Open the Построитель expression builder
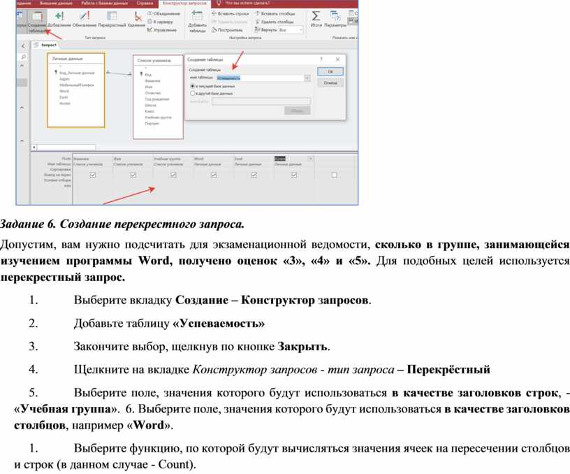The height and width of the screenshot is (474, 570). pyautogui.click(x=227, y=30)
